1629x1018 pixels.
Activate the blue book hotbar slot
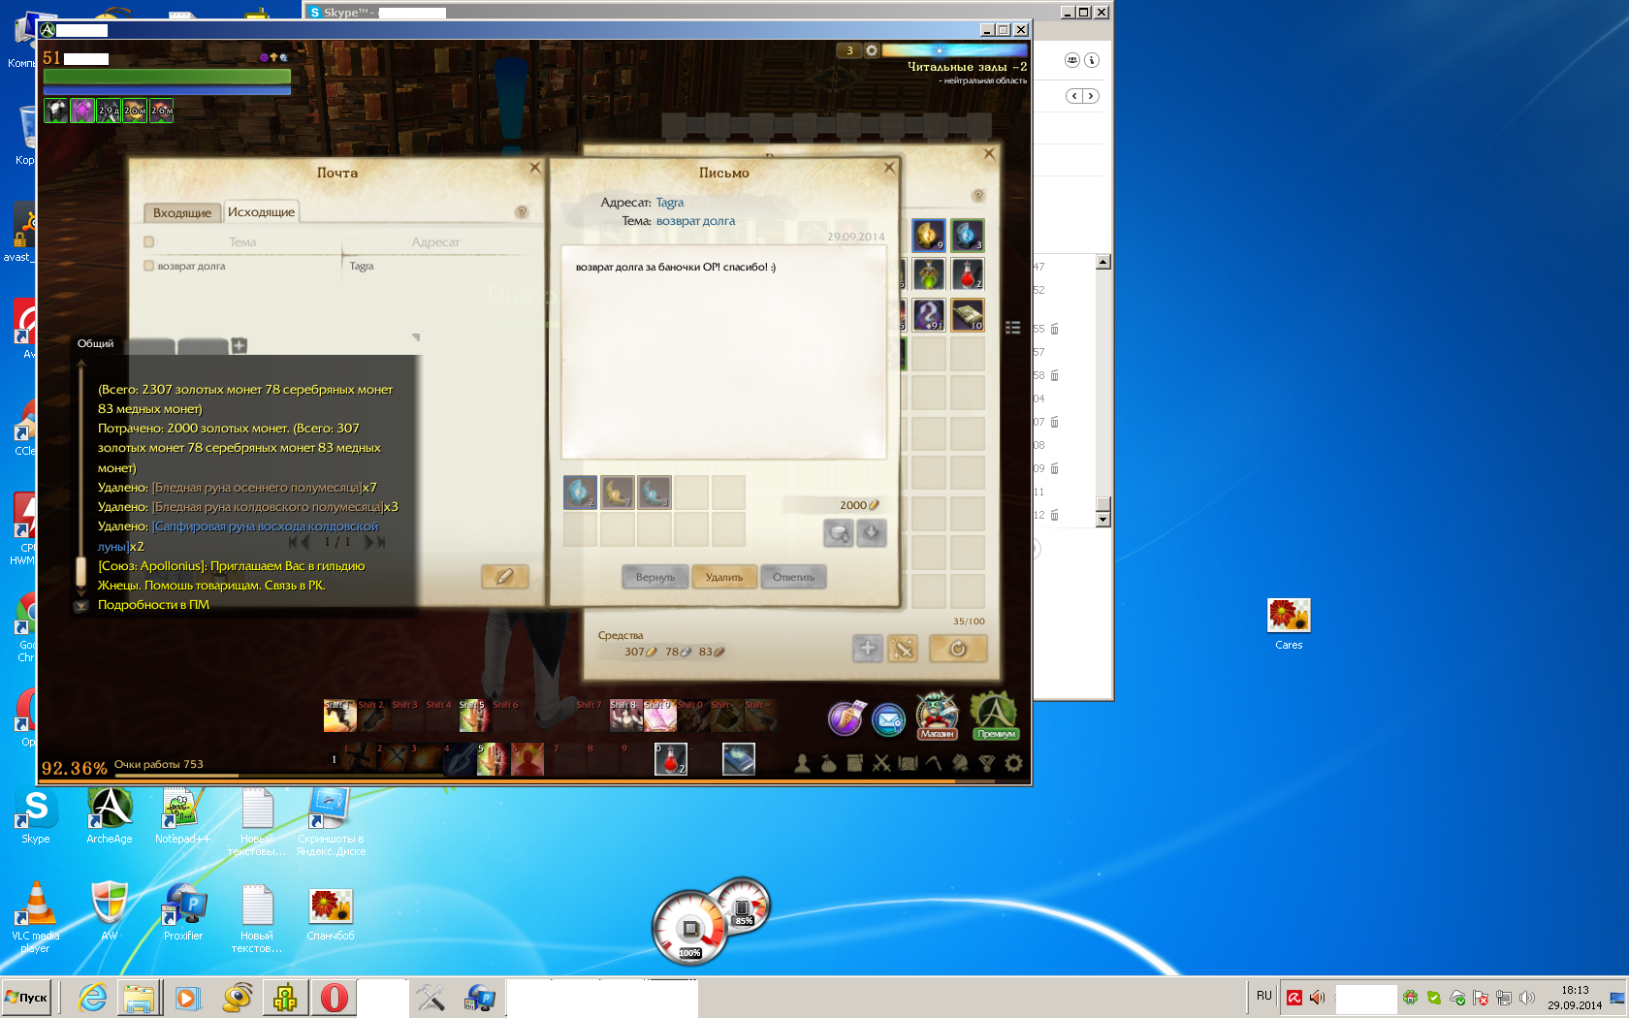coord(739,759)
